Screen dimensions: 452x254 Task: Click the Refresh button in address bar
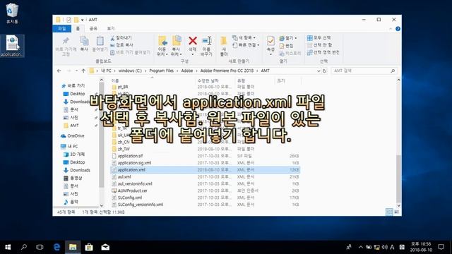(325, 71)
